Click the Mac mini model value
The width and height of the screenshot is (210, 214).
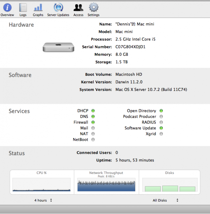click(124, 32)
